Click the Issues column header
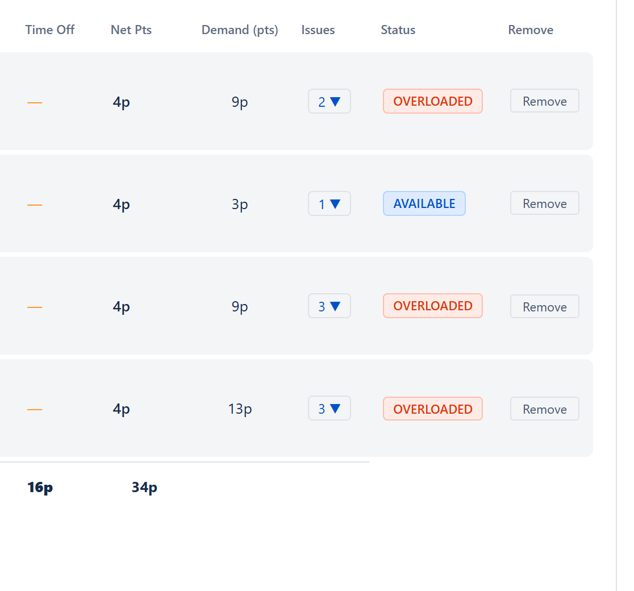Screen dimensions: 634x591 click(x=318, y=30)
